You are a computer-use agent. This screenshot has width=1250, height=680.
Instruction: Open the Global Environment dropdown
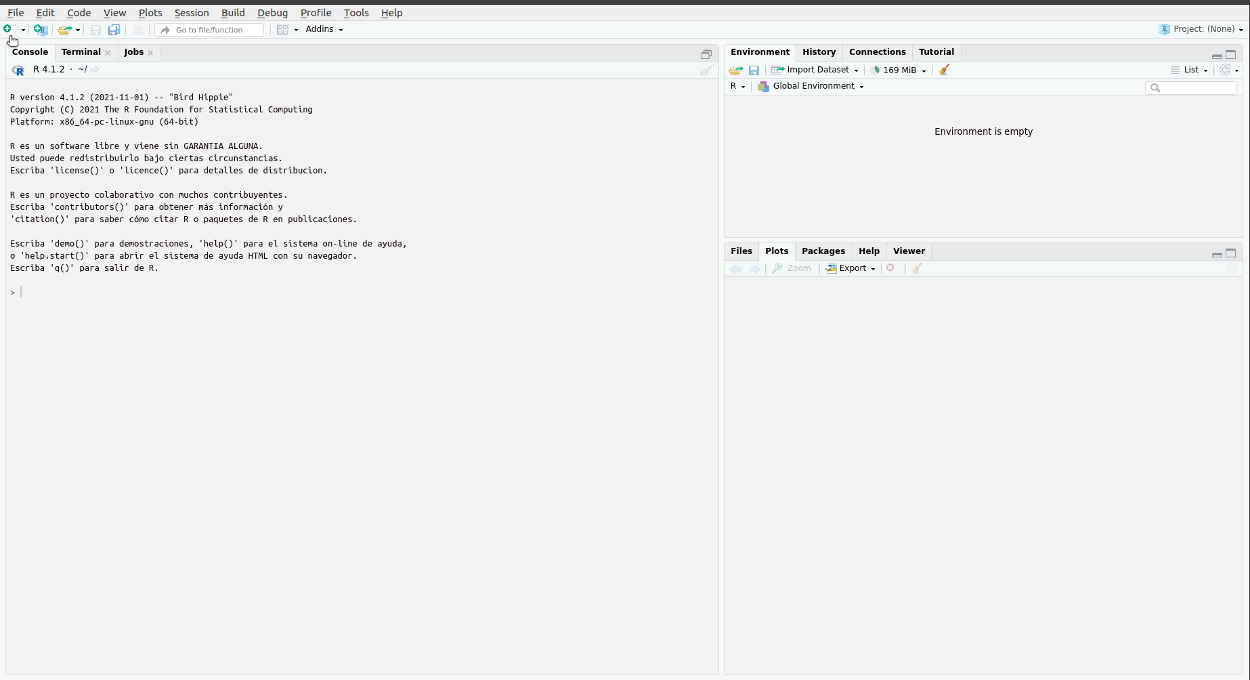[811, 86]
